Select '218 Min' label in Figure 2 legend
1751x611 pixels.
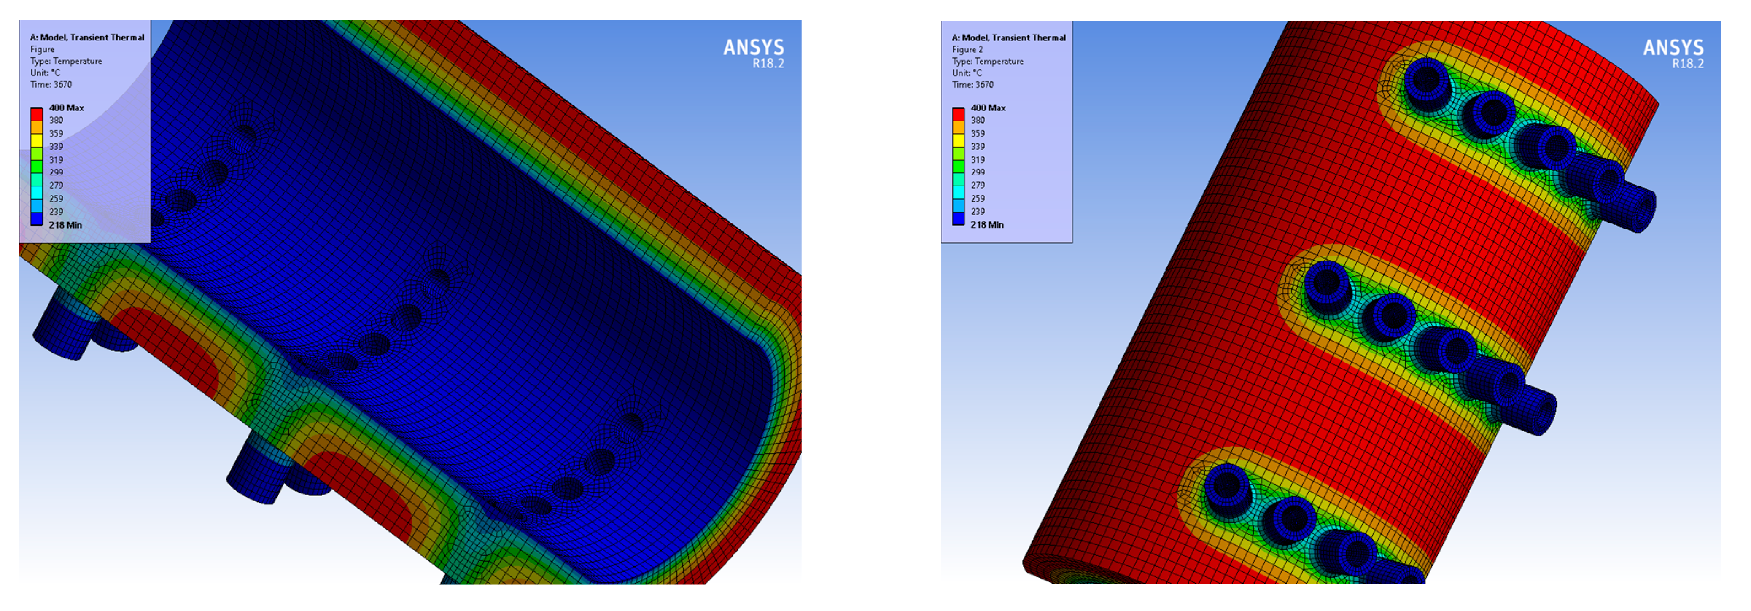pos(987,224)
